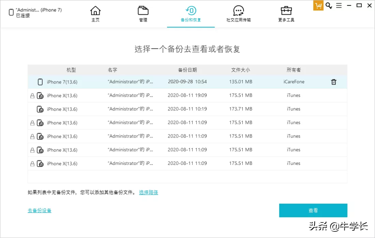Click the connected iPhone 7 device icon
This screenshot has width=375, height=238.
[x=11, y=12]
